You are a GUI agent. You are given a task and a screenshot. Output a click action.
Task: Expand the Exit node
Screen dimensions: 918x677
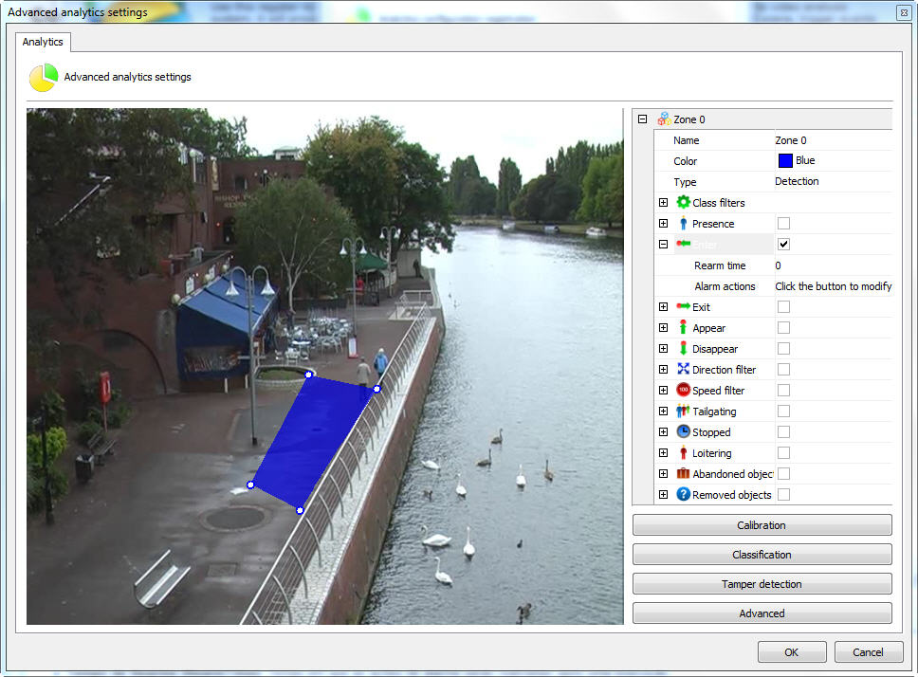[663, 306]
